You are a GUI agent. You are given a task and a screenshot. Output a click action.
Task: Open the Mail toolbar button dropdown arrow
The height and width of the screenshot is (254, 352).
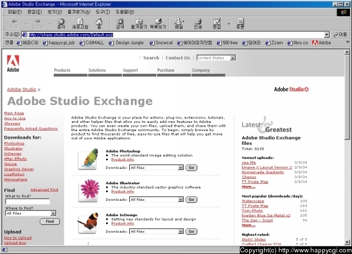click(x=183, y=21)
